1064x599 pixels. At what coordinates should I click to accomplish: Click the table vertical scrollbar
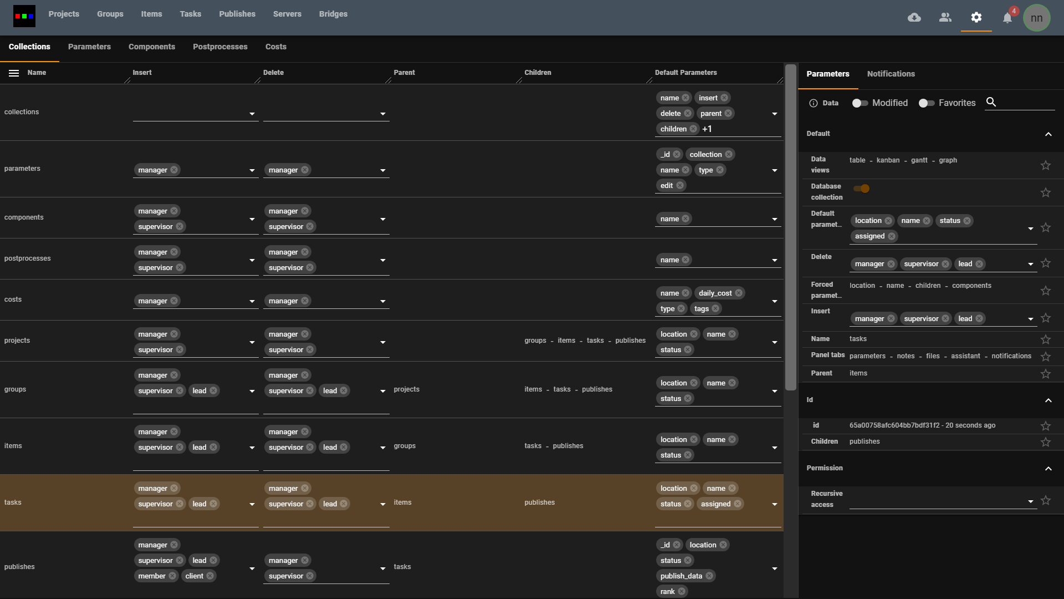click(x=791, y=227)
